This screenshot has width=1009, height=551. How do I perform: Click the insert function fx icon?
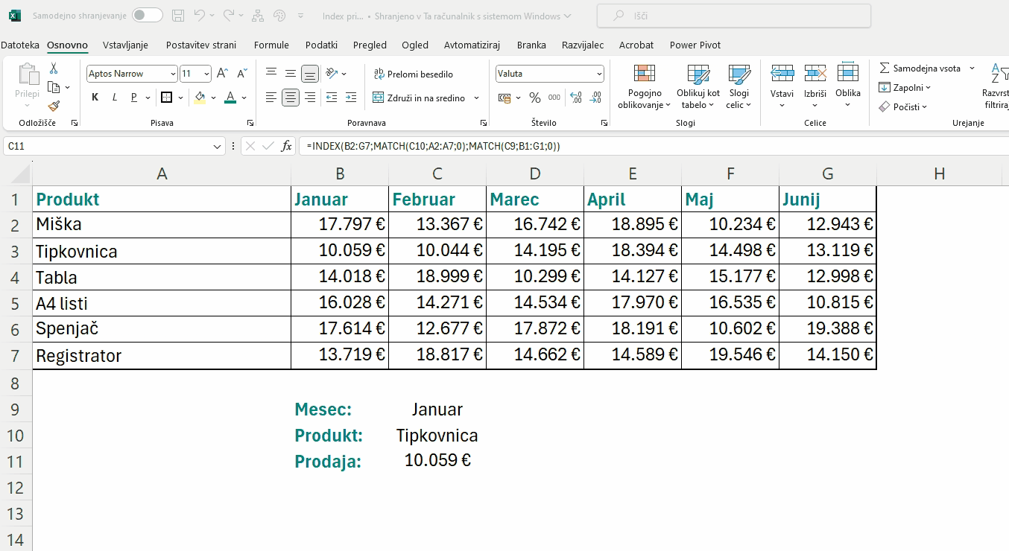pos(286,147)
